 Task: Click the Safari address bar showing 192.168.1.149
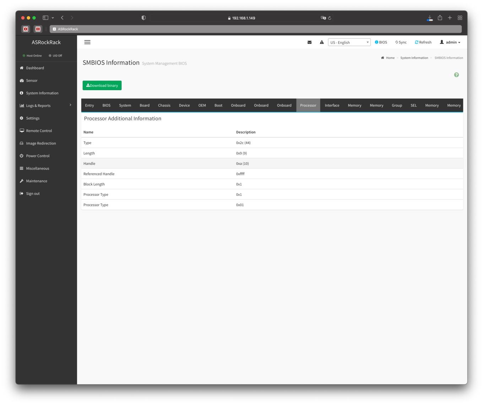tap(241, 18)
